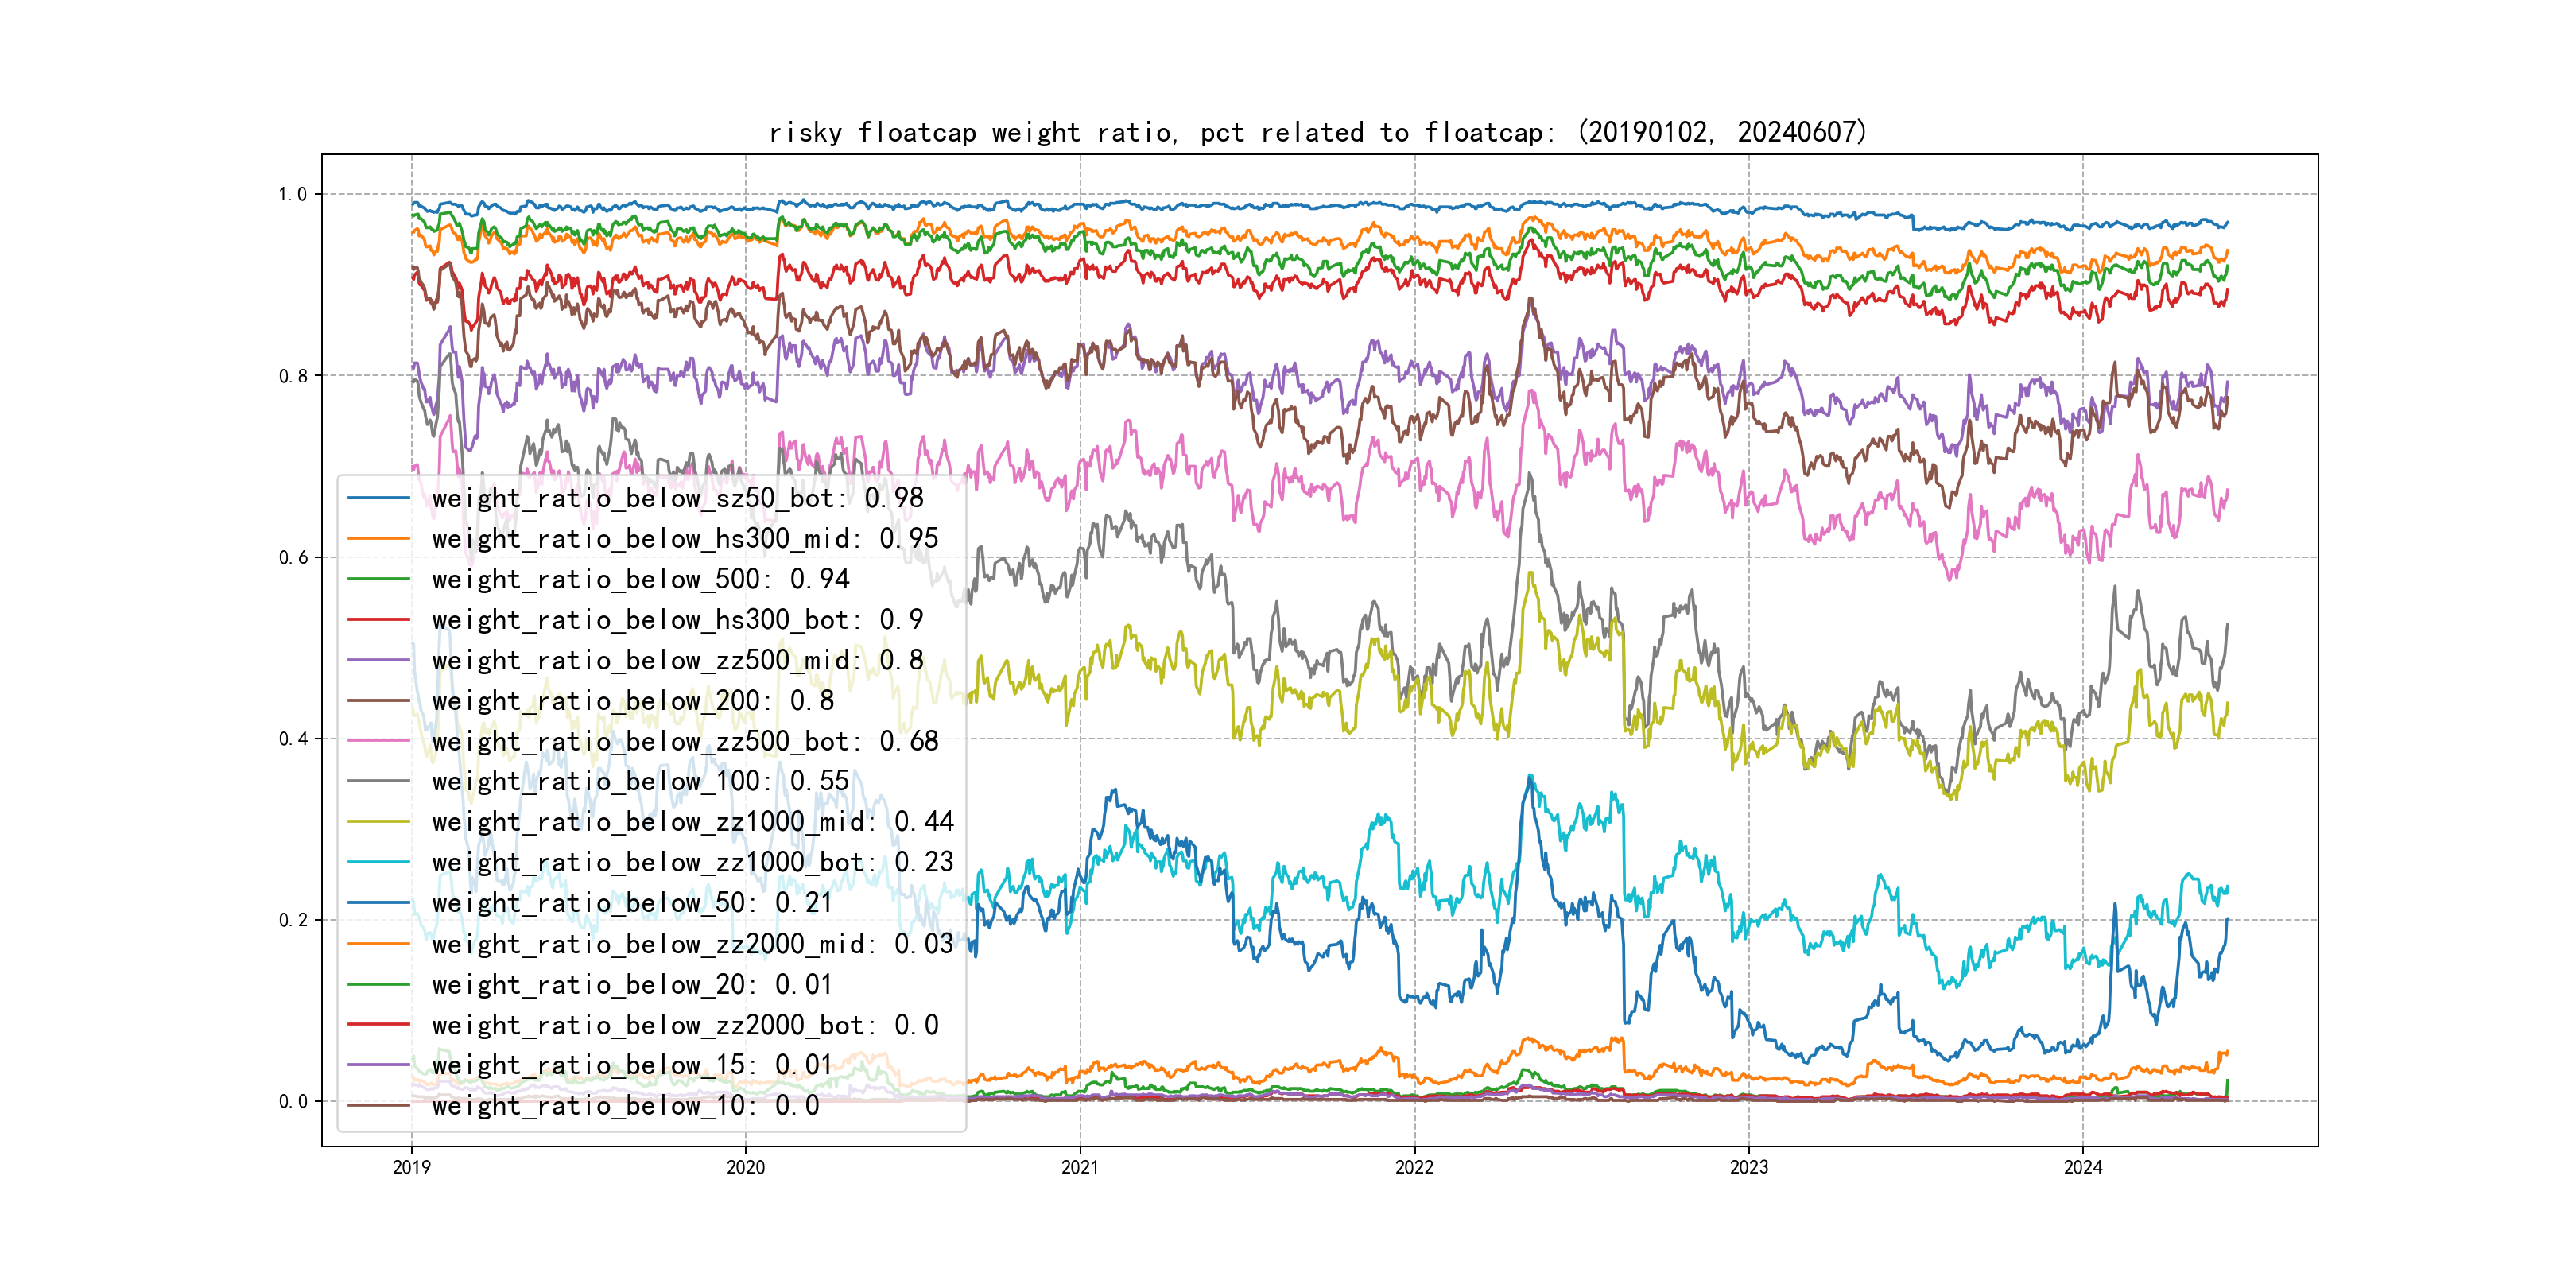Click legend entry weight_ratio_below_sz50_bot
This screenshot has height=1288, width=2576.
tap(677, 498)
